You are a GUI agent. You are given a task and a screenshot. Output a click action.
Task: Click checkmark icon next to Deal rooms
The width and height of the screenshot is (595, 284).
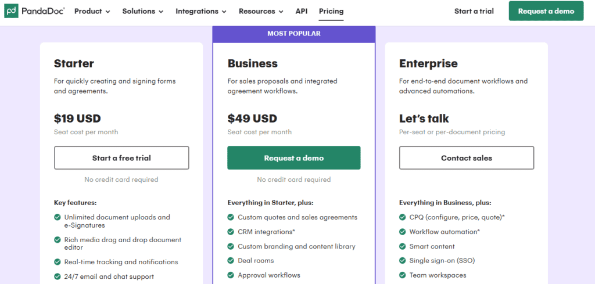[231, 261]
